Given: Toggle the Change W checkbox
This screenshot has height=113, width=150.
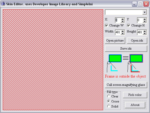Looking at the screenshot, I should click(x=106, y=26).
